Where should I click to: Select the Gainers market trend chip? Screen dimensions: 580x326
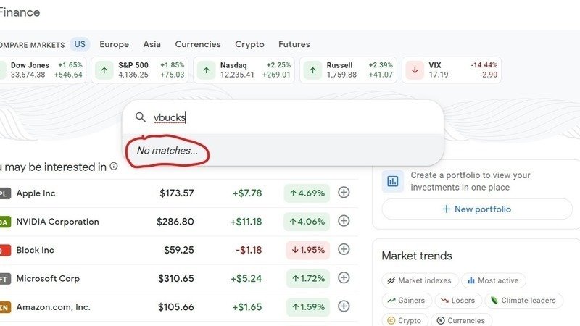(407, 300)
